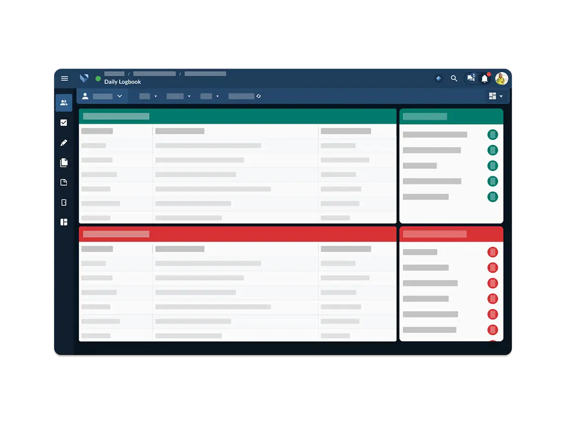This screenshot has height=424, width=566.
Task: Open search with the magnifier icon
Action: pos(454,78)
